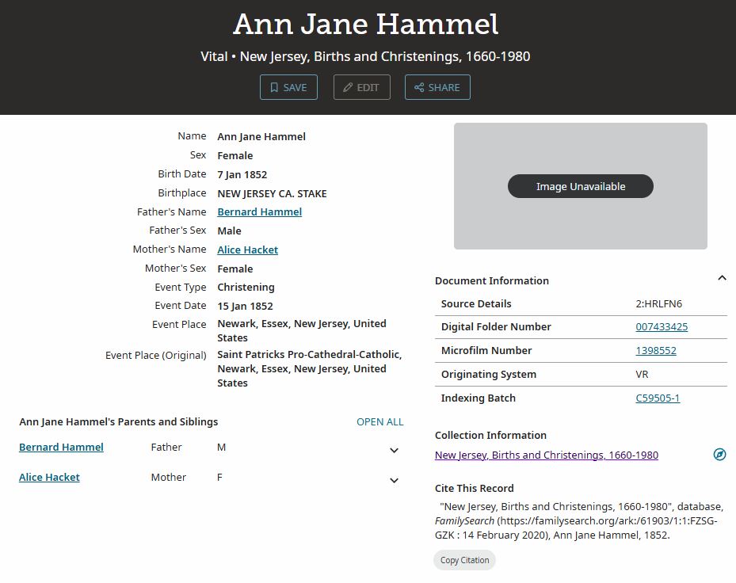Click the compass icon beside collection link
The image size is (736, 583).
coord(719,455)
